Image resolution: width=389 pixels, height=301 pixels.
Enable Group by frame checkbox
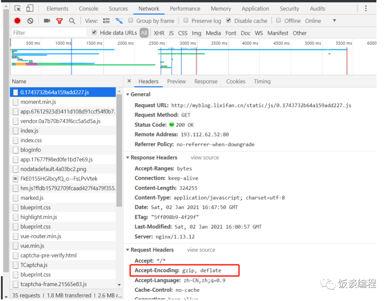[131, 20]
